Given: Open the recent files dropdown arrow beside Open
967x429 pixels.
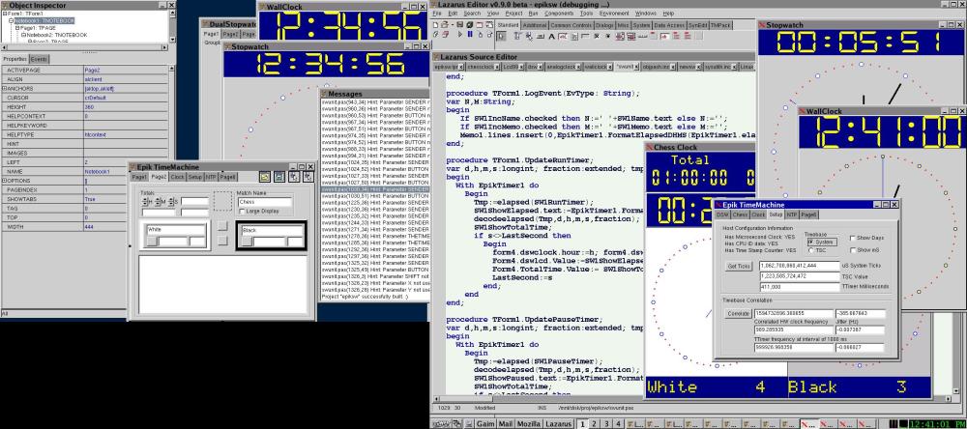Looking at the screenshot, I should point(452,25).
